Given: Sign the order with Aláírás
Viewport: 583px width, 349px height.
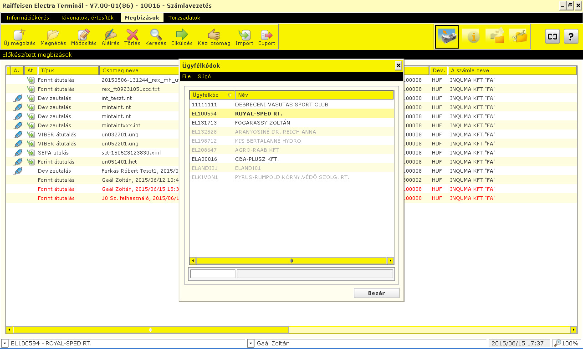Looking at the screenshot, I should 110,37.
